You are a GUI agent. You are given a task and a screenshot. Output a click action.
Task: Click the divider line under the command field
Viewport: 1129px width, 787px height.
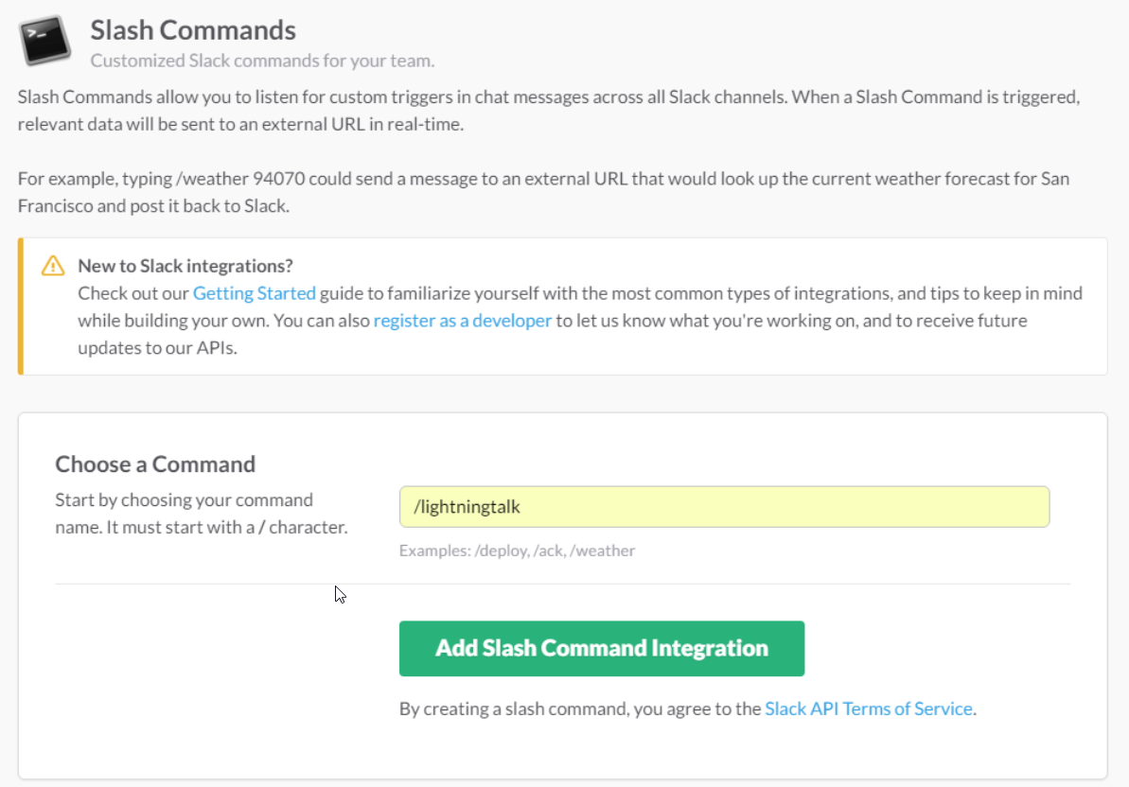tap(562, 585)
